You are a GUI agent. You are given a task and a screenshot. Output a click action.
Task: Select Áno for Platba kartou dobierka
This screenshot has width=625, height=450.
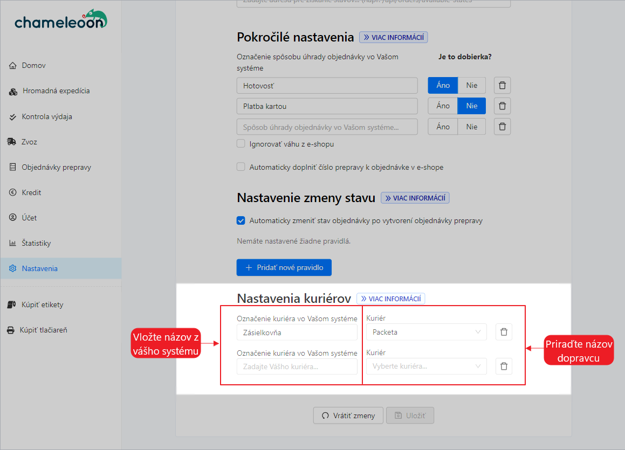click(443, 106)
